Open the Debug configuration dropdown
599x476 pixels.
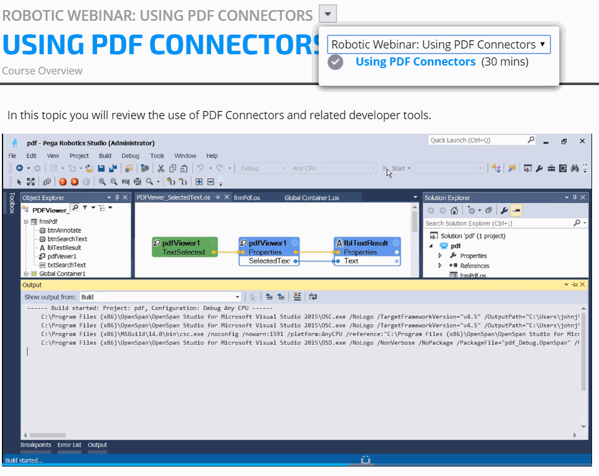tap(262, 168)
